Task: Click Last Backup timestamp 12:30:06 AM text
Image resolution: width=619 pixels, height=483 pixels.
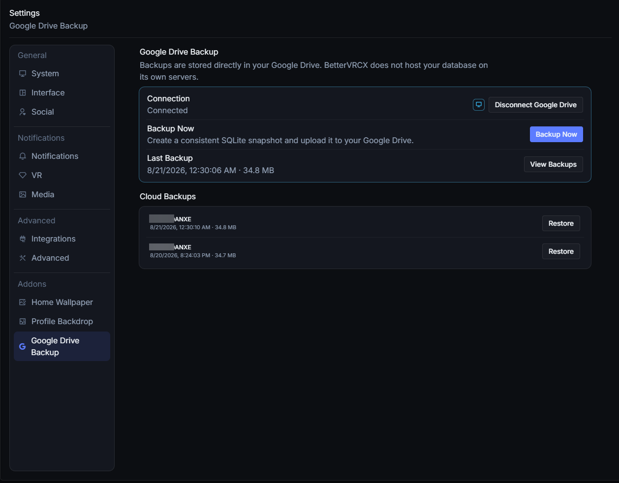Action: pyautogui.click(x=211, y=170)
